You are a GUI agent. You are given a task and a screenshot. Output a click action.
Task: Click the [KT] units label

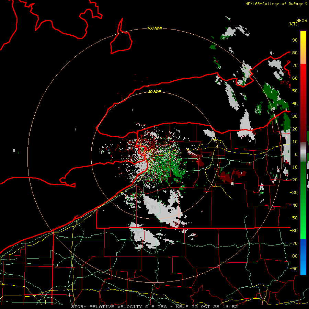pyautogui.click(x=293, y=24)
